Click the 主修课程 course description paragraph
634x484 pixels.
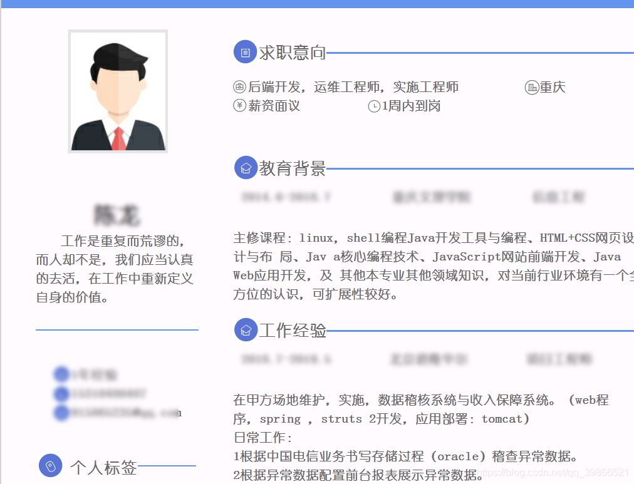coord(434,266)
